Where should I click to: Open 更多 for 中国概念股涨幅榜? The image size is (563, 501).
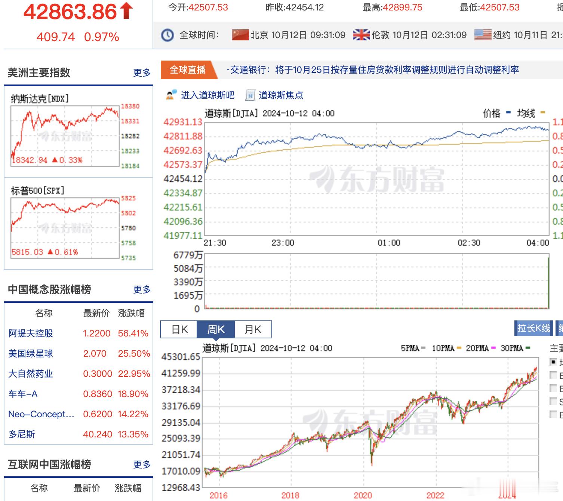point(142,289)
